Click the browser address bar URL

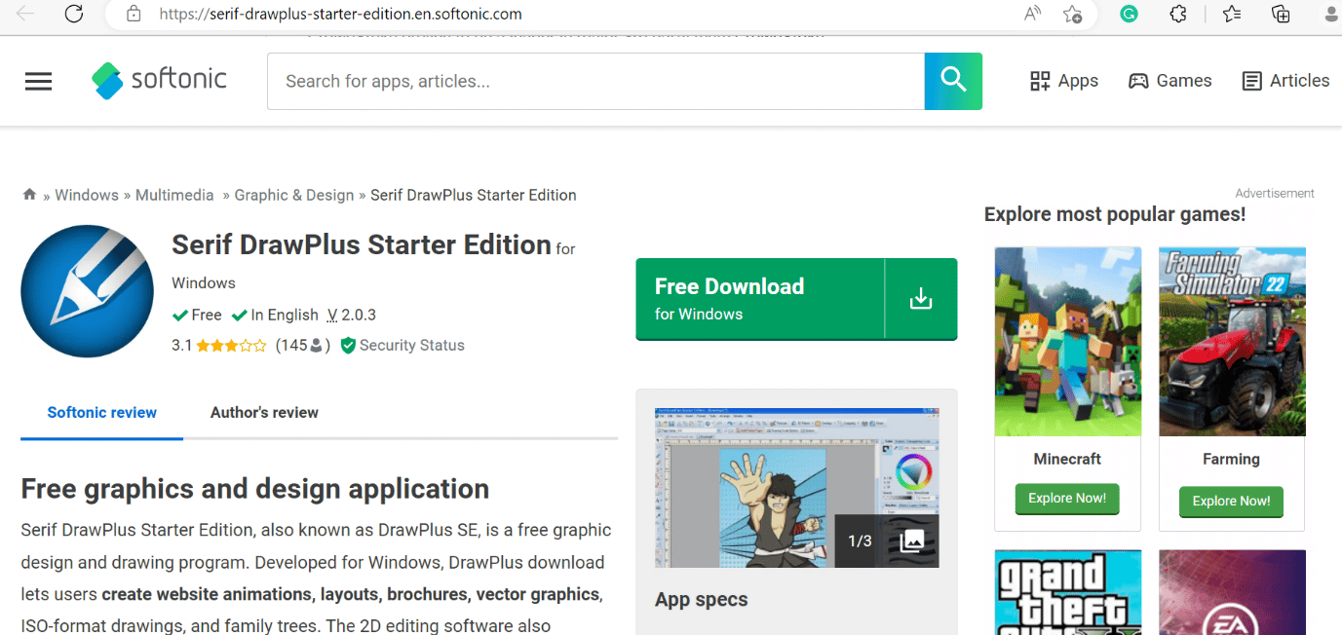click(340, 14)
